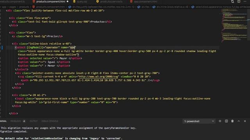Screen dimensions: 250x140
Task: Click the code minimap overview
Action: tap(234, 25)
